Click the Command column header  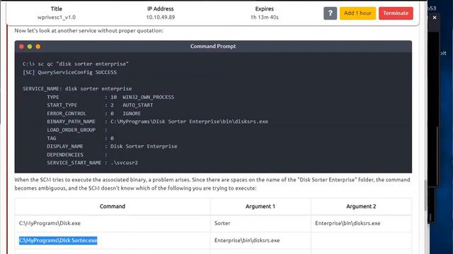point(113,207)
